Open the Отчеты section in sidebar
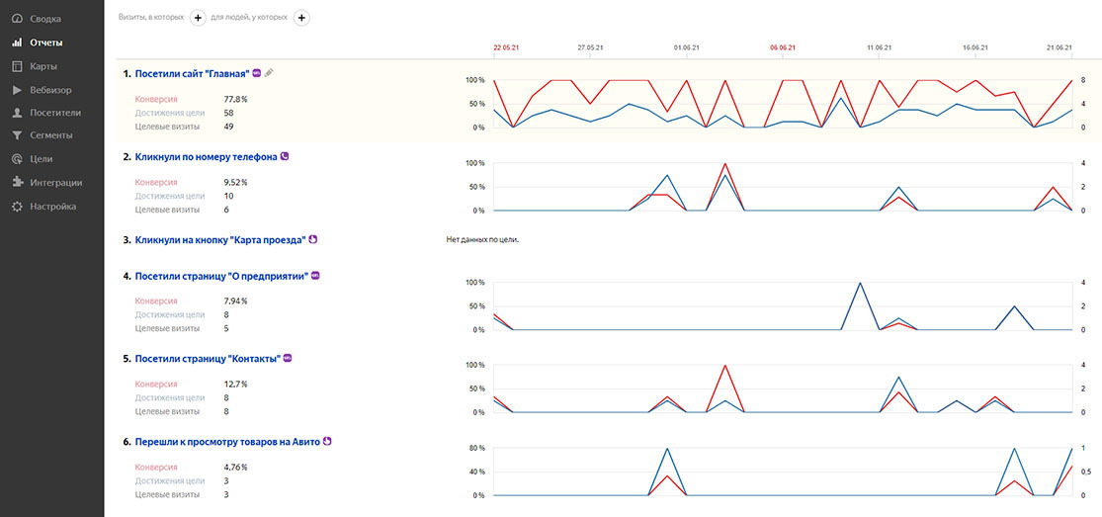 tap(45, 43)
